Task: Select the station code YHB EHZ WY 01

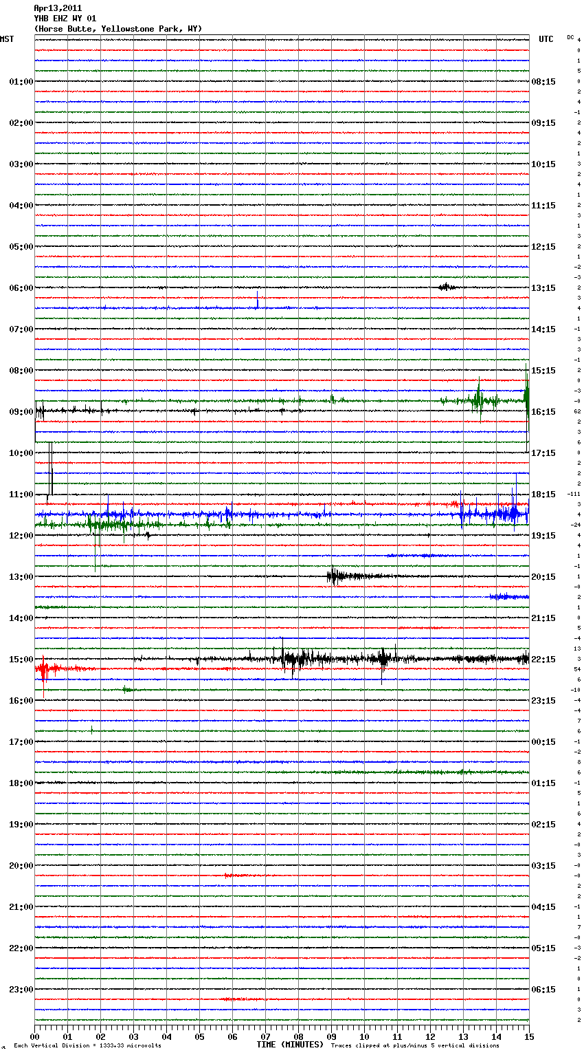Action: [x=65, y=19]
